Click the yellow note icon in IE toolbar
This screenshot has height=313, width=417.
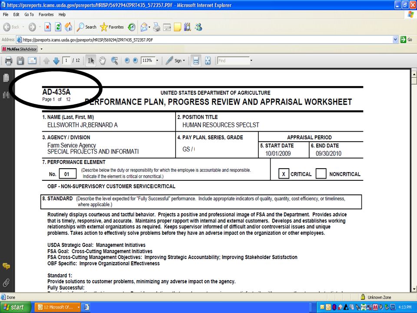[177, 27]
